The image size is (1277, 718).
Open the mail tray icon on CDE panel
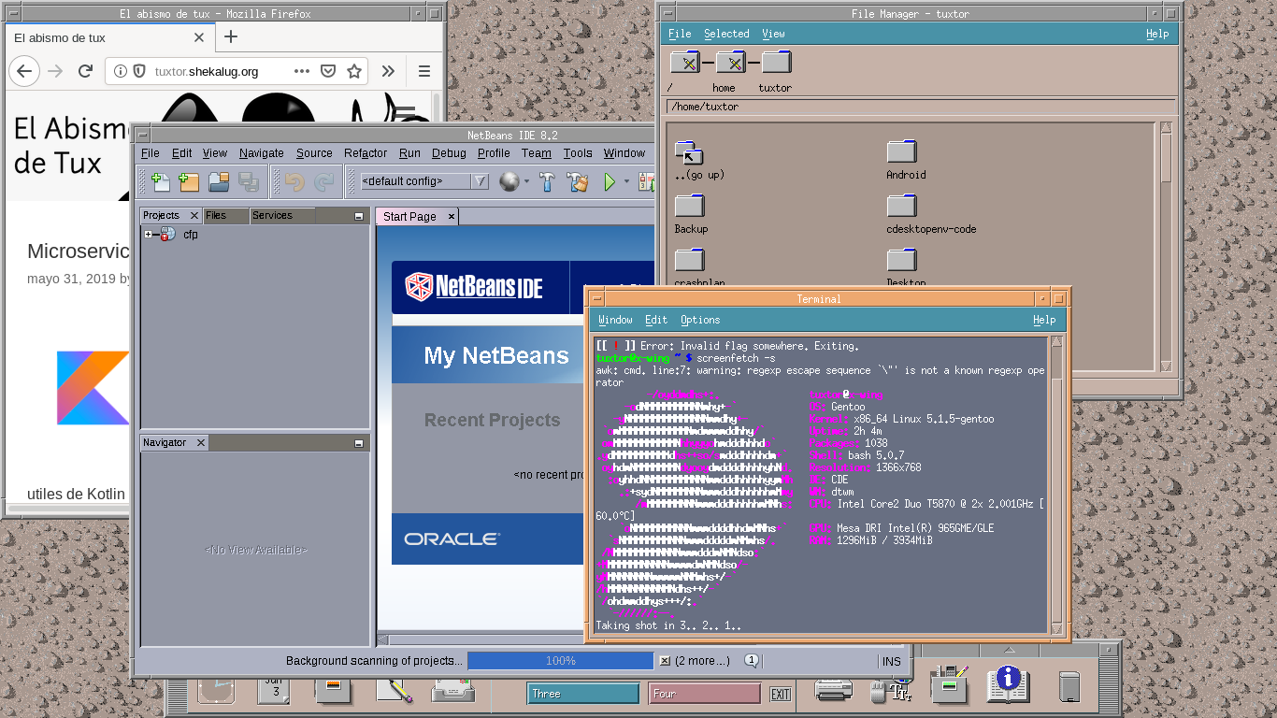tap(453, 690)
